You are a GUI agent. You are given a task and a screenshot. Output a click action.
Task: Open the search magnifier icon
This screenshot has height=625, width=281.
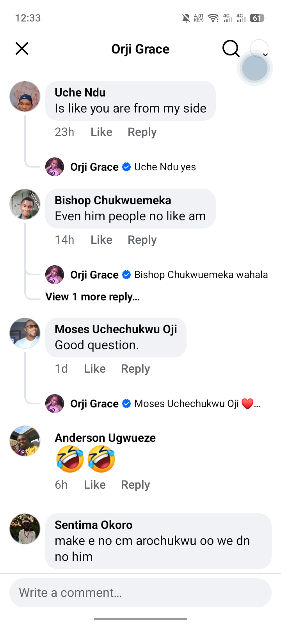[231, 49]
